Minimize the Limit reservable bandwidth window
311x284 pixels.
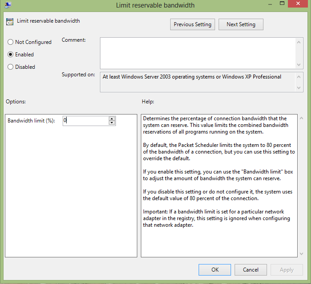[270, 4]
